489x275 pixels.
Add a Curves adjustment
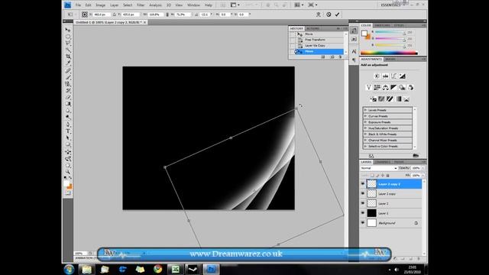coord(394,76)
